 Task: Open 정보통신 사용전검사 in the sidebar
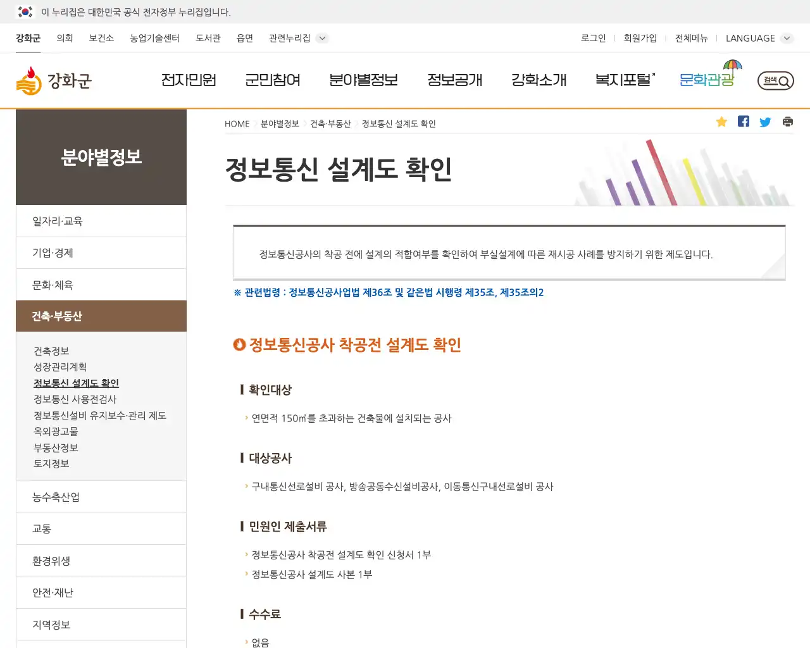coord(75,399)
